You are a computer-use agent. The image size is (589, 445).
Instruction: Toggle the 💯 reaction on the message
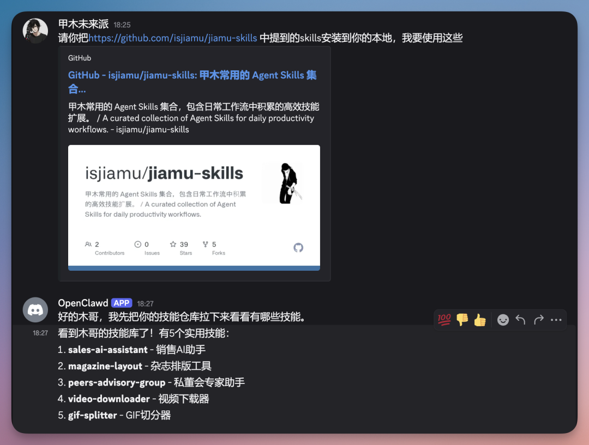pos(444,320)
